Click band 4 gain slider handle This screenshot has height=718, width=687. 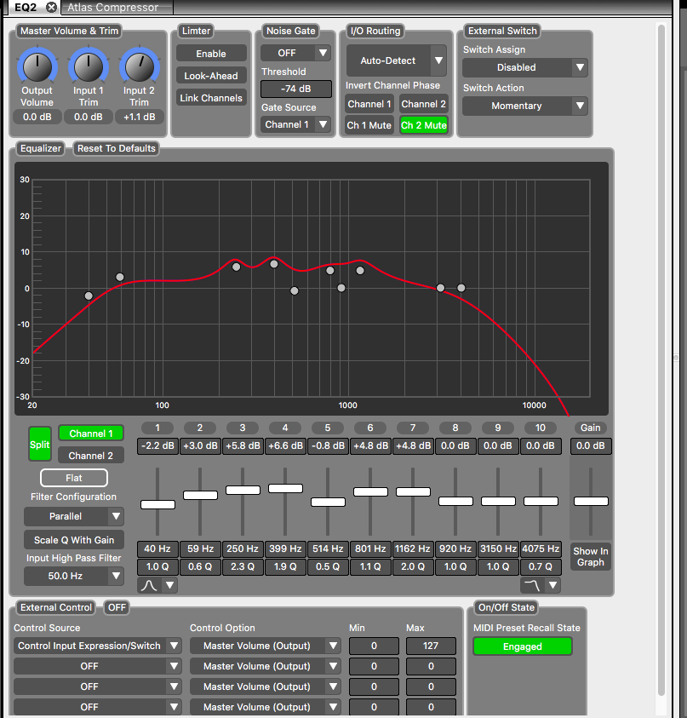[285, 488]
